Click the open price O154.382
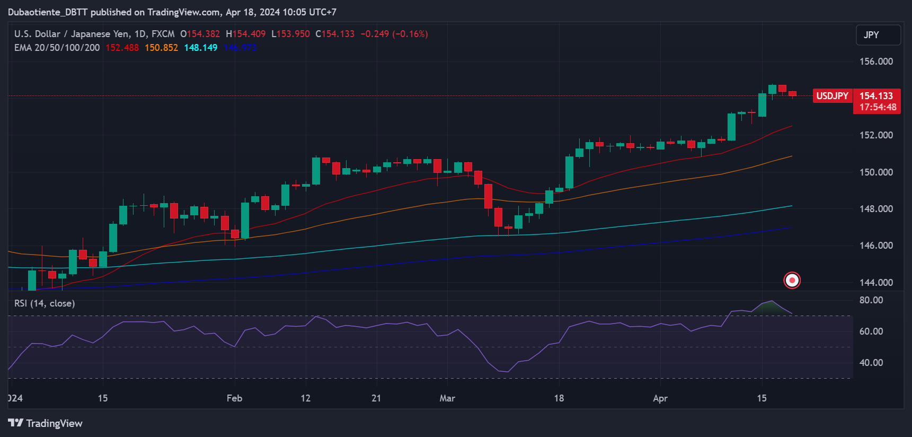This screenshot has height=437, width=912. click(x=200, y=34)
